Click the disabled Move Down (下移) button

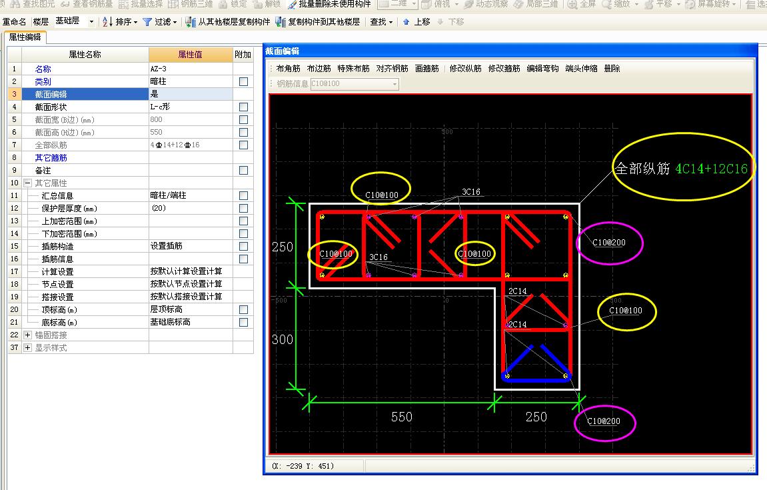[450, 22]
